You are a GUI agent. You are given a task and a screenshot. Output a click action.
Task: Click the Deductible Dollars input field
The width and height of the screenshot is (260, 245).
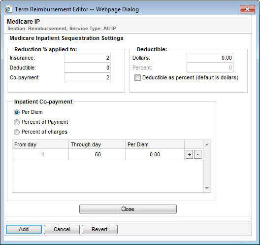pyautogui.click(x=210, y=58)
